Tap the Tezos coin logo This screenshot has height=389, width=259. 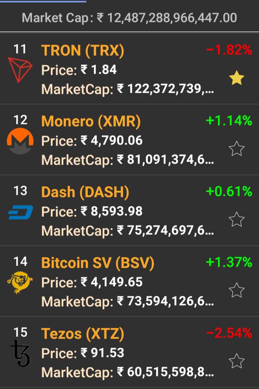click(20, 354)
